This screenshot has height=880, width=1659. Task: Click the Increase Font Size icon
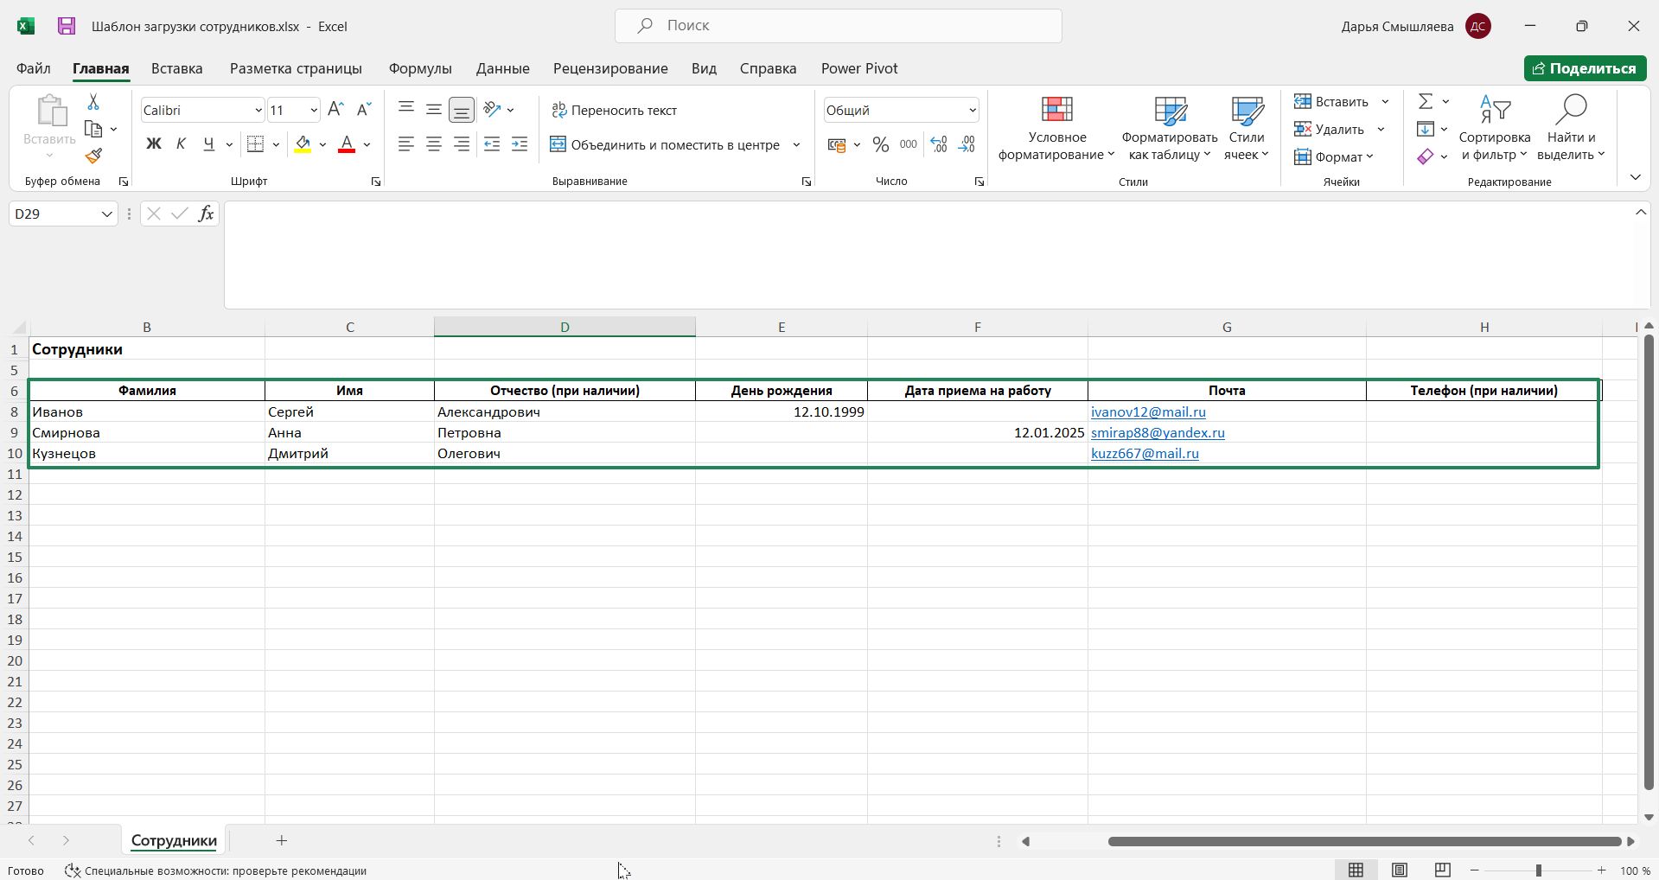coord(335,110)
